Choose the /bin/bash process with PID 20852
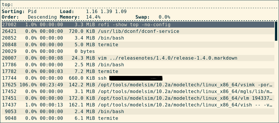Viewport: 279px width, 123px height. click(138, 38)
